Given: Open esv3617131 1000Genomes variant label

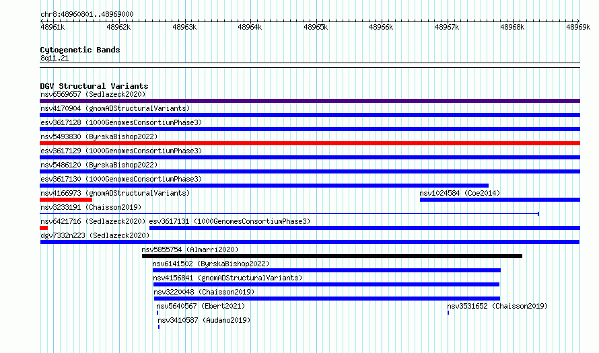Looking at the screenshot, I should 230,221.
